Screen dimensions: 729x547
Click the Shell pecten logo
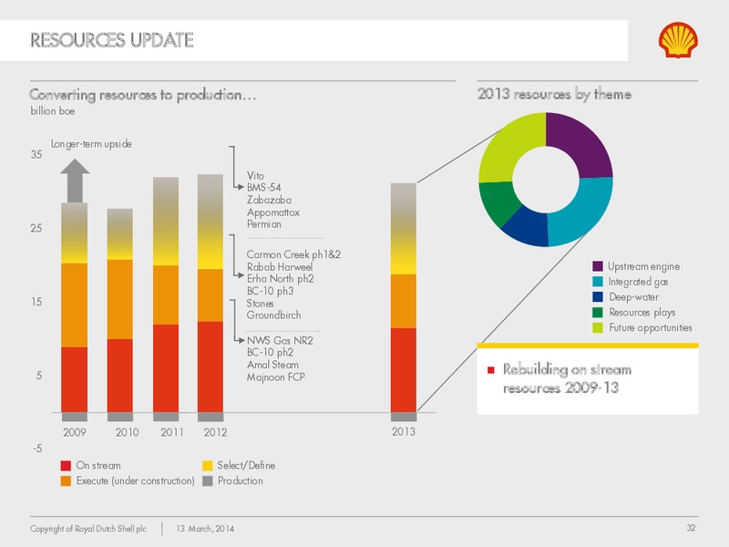[678, 39]
